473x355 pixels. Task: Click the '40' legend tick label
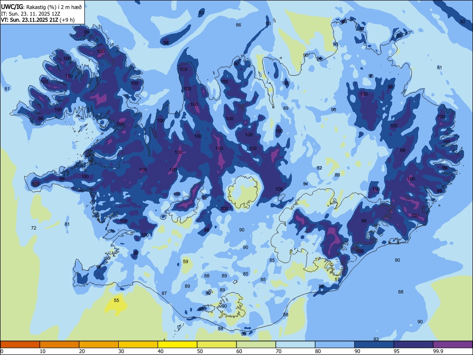click(x=160, y=351)
